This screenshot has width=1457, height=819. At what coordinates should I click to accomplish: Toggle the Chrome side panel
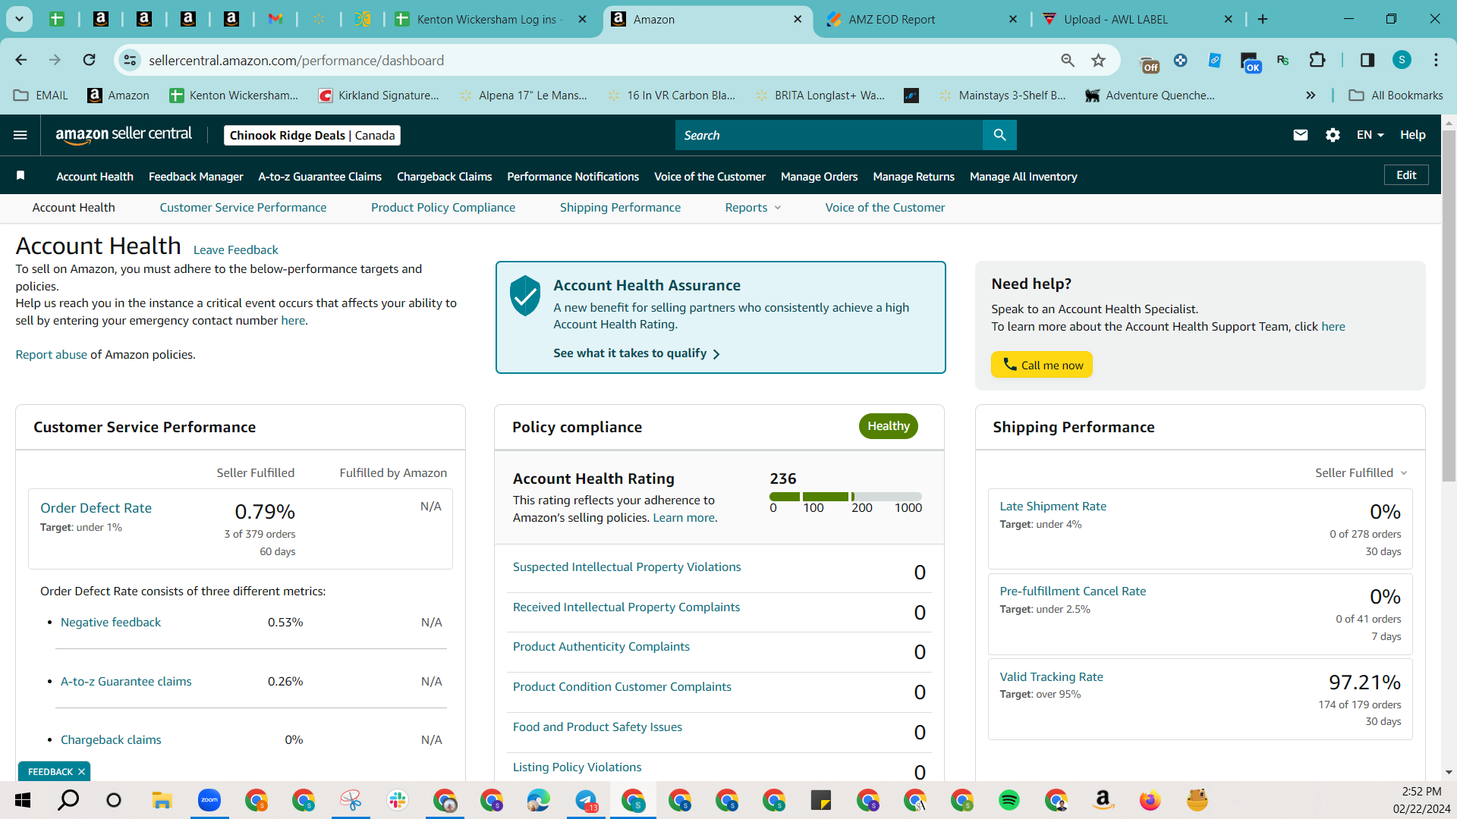pyautogui.click(x=1367, y=60)
